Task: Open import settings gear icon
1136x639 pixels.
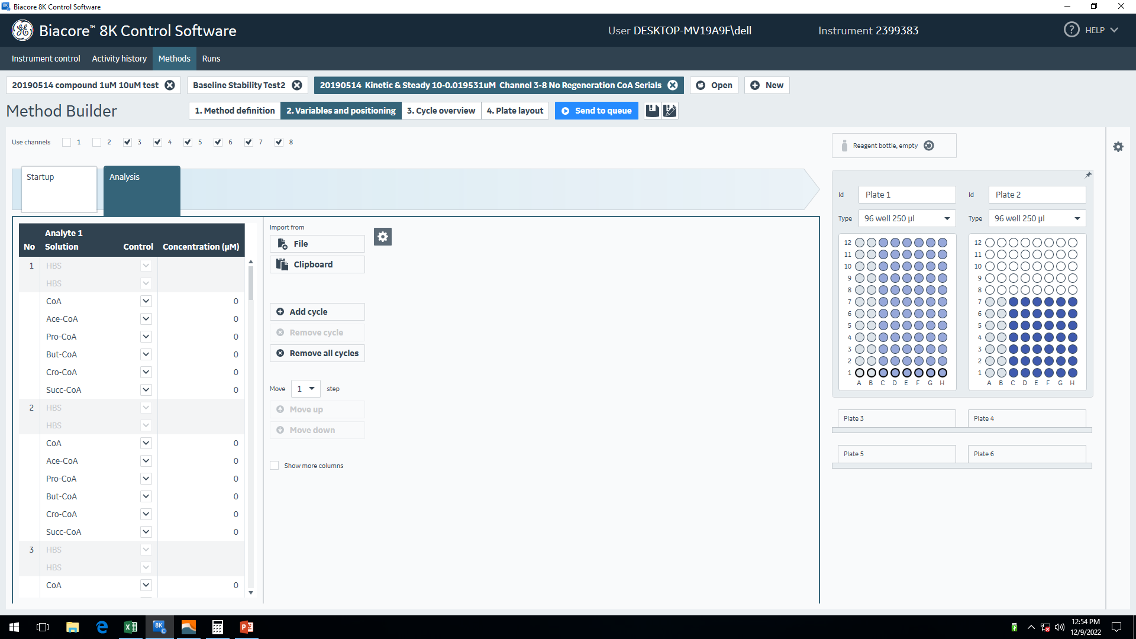Action: click(383, 237)
